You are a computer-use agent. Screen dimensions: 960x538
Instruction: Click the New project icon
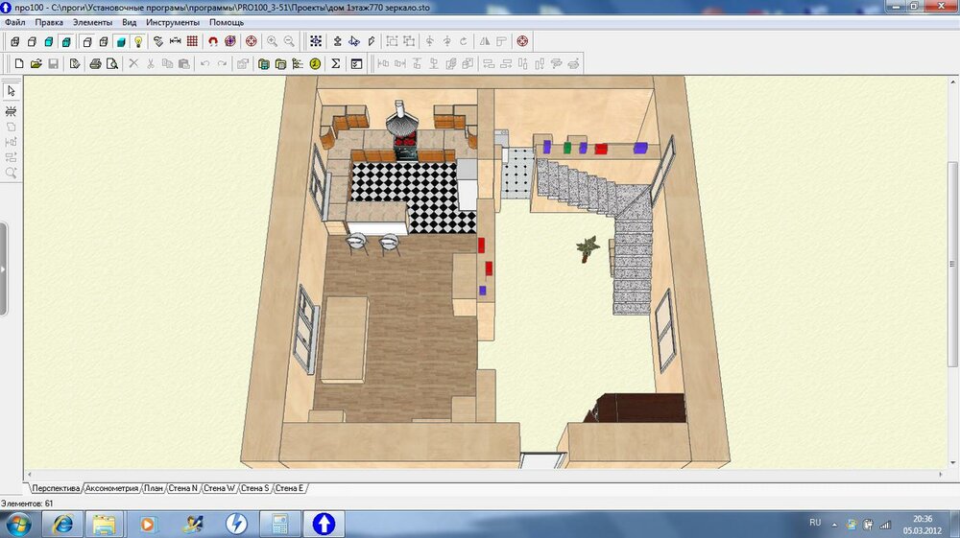19,64
